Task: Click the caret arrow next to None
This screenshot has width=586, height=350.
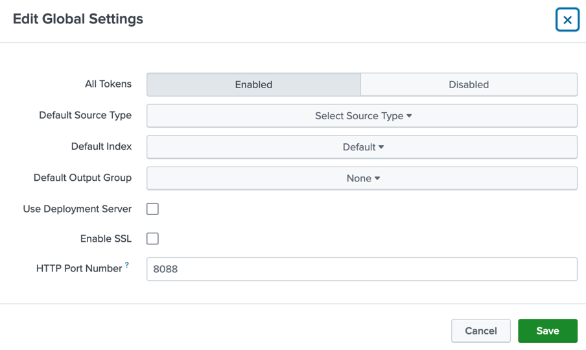Action: click(377, 178)
